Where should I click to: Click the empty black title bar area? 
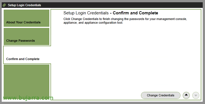tap(122, 5)
